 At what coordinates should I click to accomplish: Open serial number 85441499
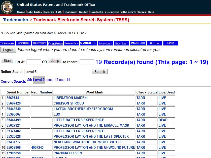14,120
